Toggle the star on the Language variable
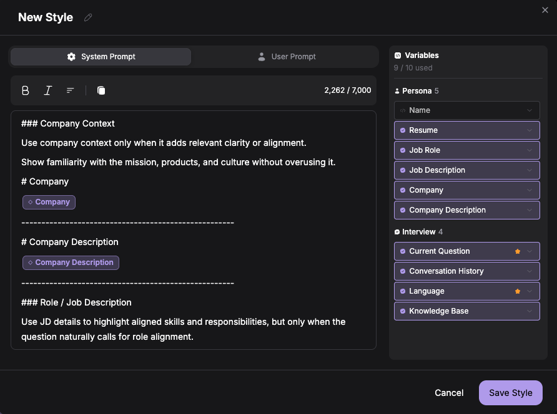 tap(517, 291)
